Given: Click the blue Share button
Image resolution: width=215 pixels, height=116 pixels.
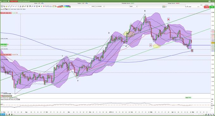Looking at the screenshot, I should tap(3, 114).
